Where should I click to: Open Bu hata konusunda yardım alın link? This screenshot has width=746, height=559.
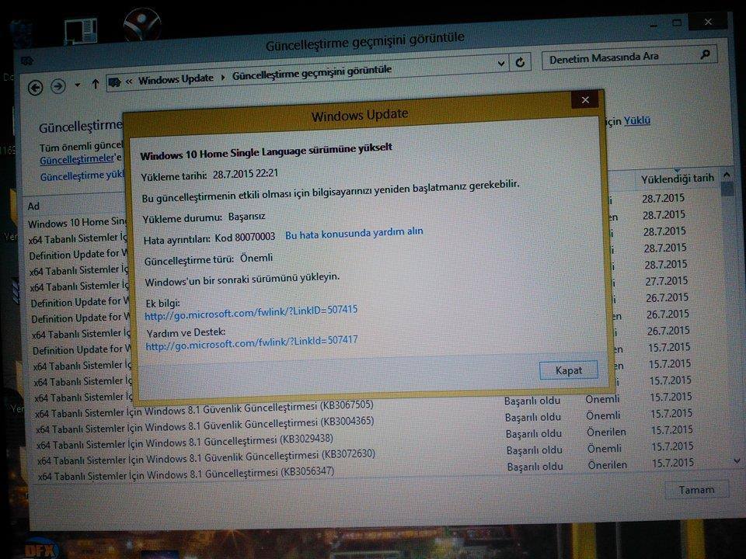coord(354,233)
